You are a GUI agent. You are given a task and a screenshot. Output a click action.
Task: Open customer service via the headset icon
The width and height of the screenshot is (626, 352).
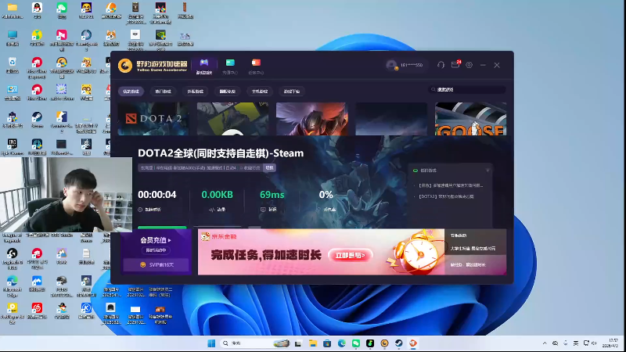[x=441, y=65]
